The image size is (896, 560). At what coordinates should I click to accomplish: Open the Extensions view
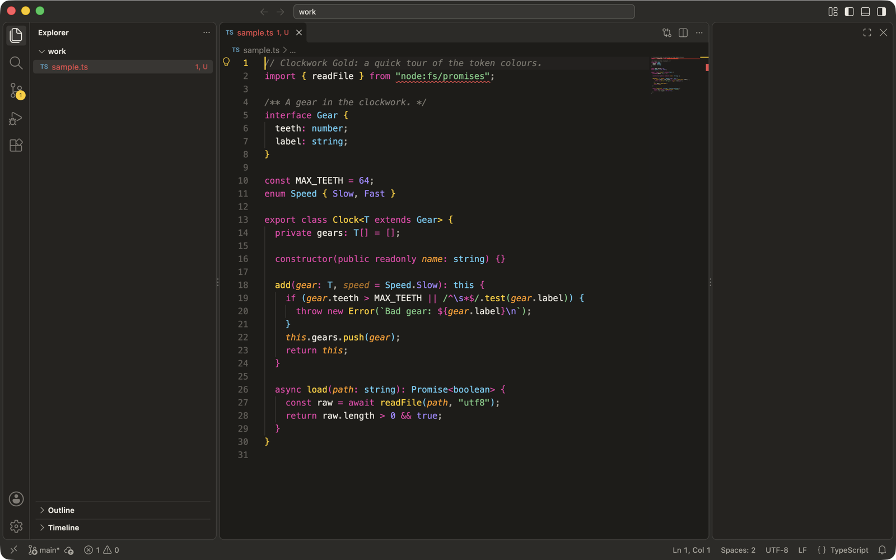(16, 146)
